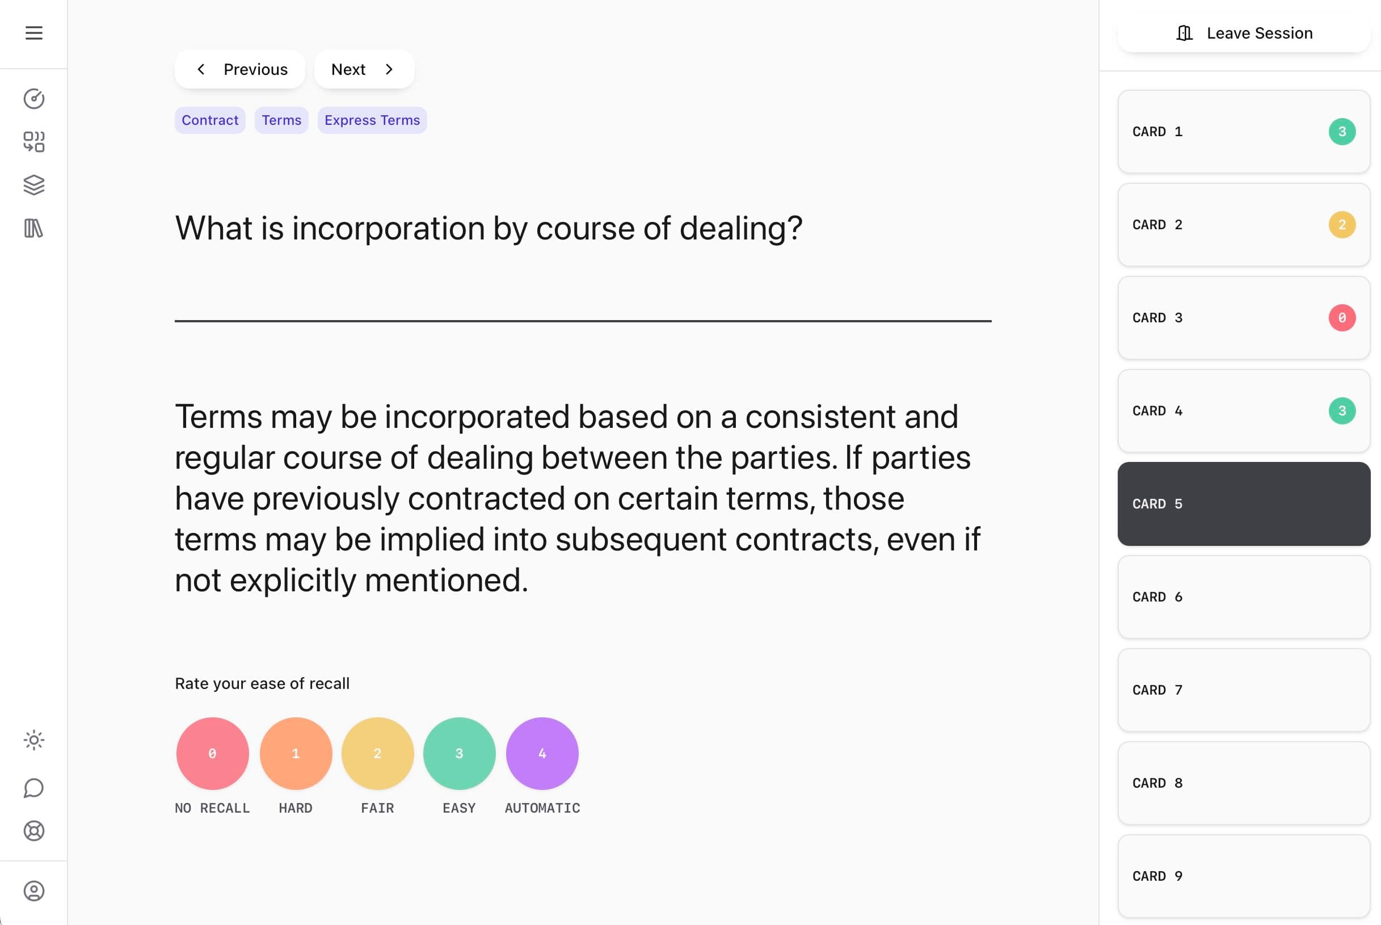Open the user profile icon
The image size is (1381, 925).
[33, 891]
